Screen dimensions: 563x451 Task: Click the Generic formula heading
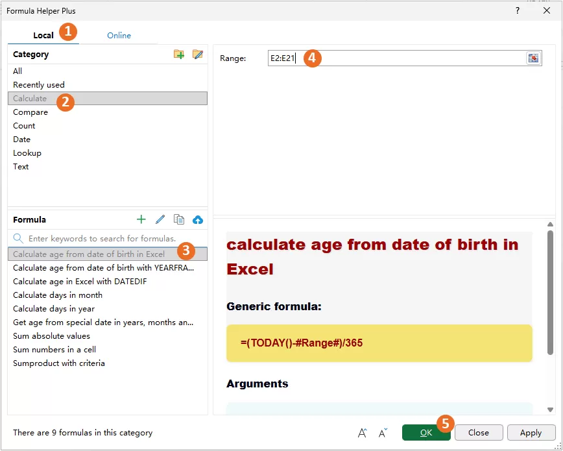(x=274, y=306)
